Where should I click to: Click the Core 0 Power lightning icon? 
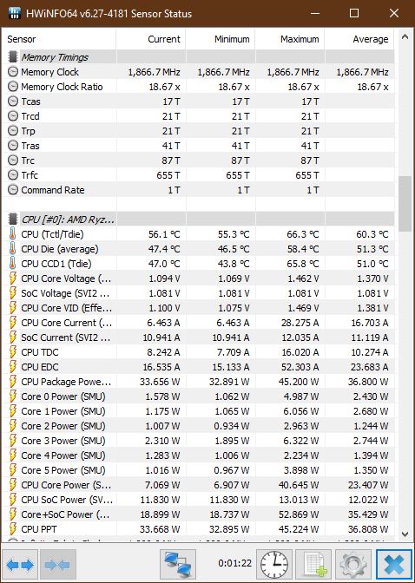pos(13,396)
